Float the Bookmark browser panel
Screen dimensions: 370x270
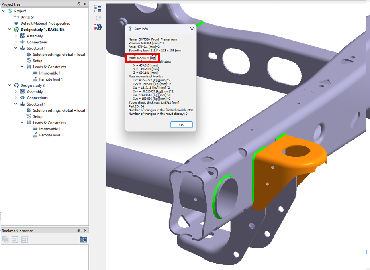(x=79, y=231)
